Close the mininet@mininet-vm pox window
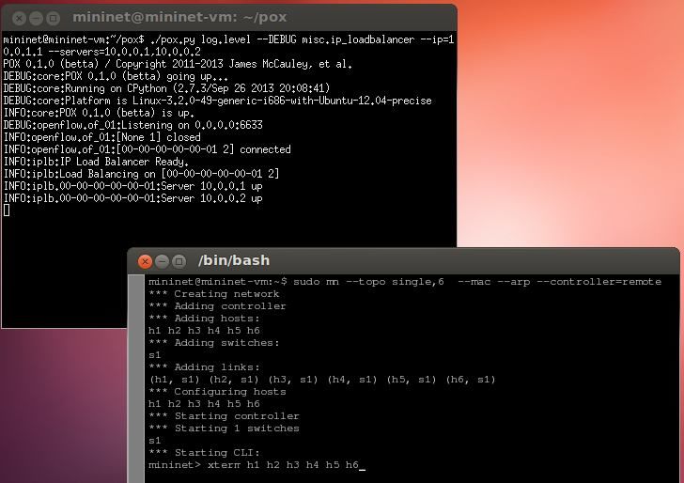Image resolution: width=684 pixels, height=483 pixels. point(19,18)
